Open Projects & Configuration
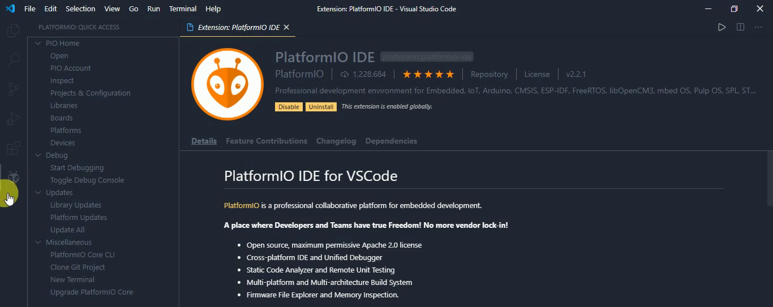Viewport: 773px width, 307px height. coord(90,93)
